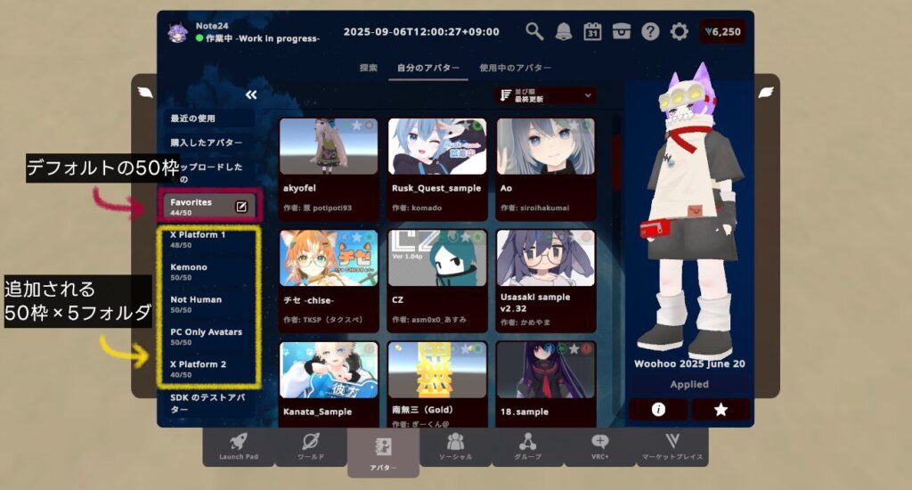Switch to the 自分のアバター tab
The width and height of the screenshot is (912, 490).
point(428,68)
